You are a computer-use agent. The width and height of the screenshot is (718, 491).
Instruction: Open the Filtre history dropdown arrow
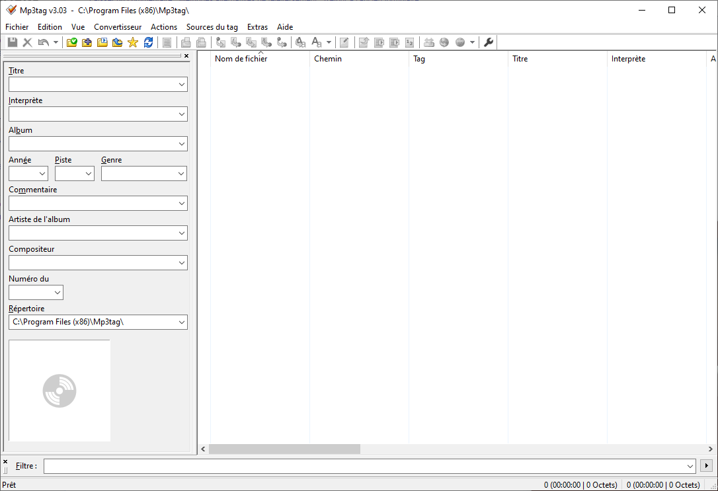(x=690, y=467)
